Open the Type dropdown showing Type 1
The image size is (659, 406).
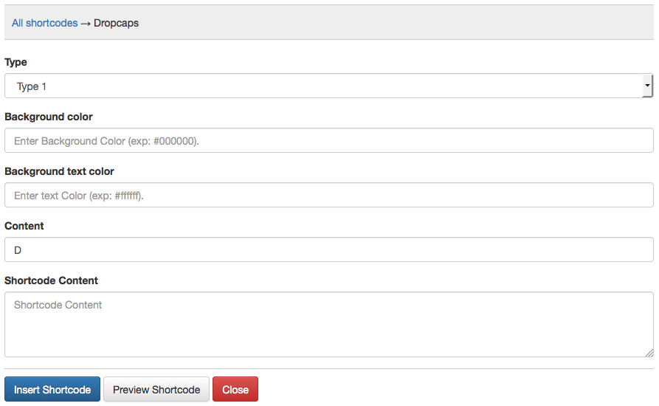coord(325,86)
